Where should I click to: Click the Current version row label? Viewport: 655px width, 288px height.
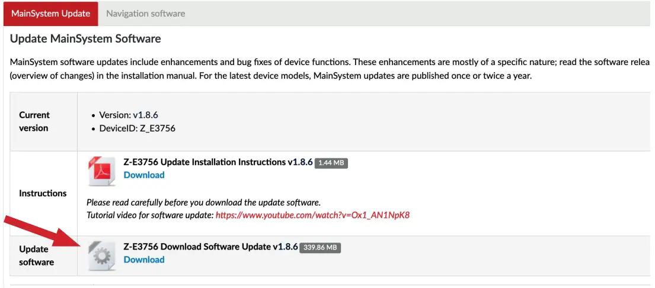[x=34, y=121]
